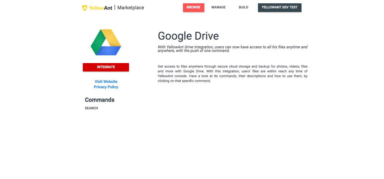Click the paragraph starting 'Get access to files'
The width and height of the screenshot is (384, 179).
[232, 74]
